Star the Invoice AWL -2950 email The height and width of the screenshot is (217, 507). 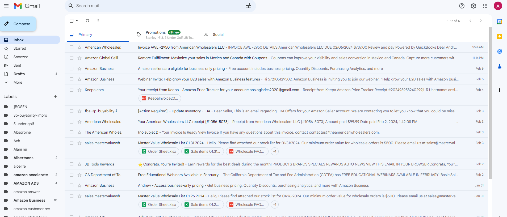coord(79,47)
